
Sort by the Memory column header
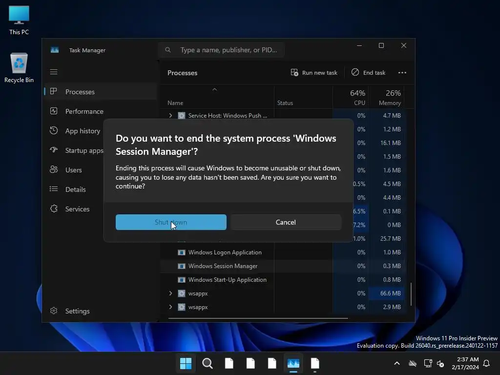coord(387,97)
